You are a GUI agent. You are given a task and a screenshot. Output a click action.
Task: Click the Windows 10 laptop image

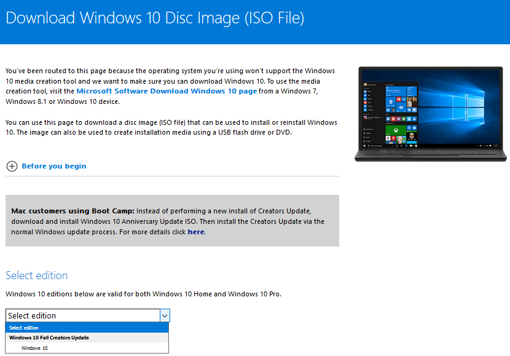click(x=431, y=114)
